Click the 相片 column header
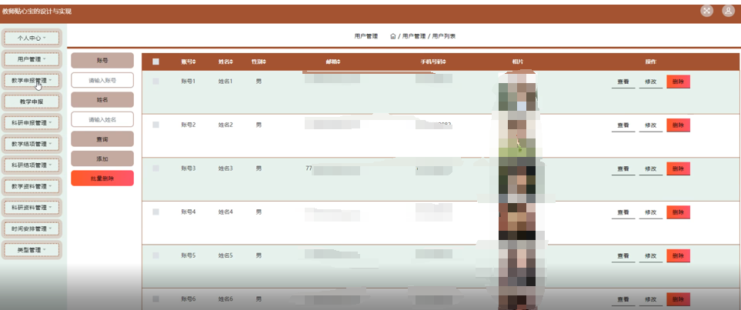 [x=518, y=62]
